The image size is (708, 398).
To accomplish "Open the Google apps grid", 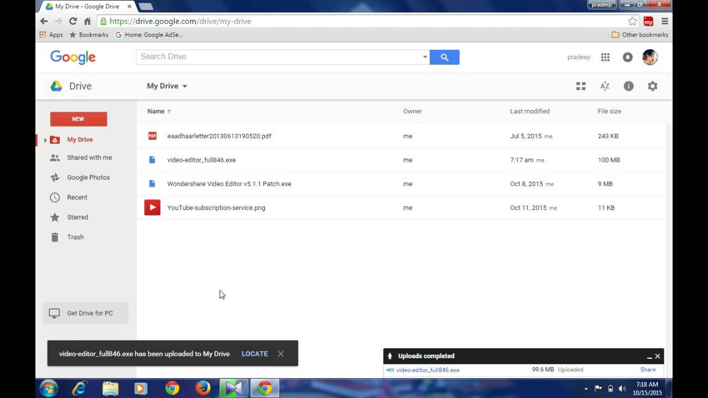I will pyautogui.click(x=605, y=57).
